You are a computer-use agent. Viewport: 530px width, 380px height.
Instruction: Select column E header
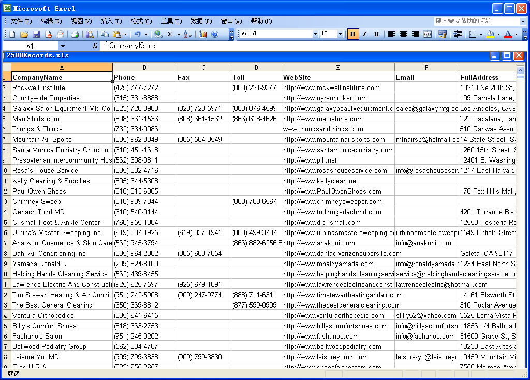[338, 67]
